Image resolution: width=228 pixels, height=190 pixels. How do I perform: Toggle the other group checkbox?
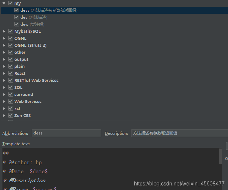pos(11,52)
